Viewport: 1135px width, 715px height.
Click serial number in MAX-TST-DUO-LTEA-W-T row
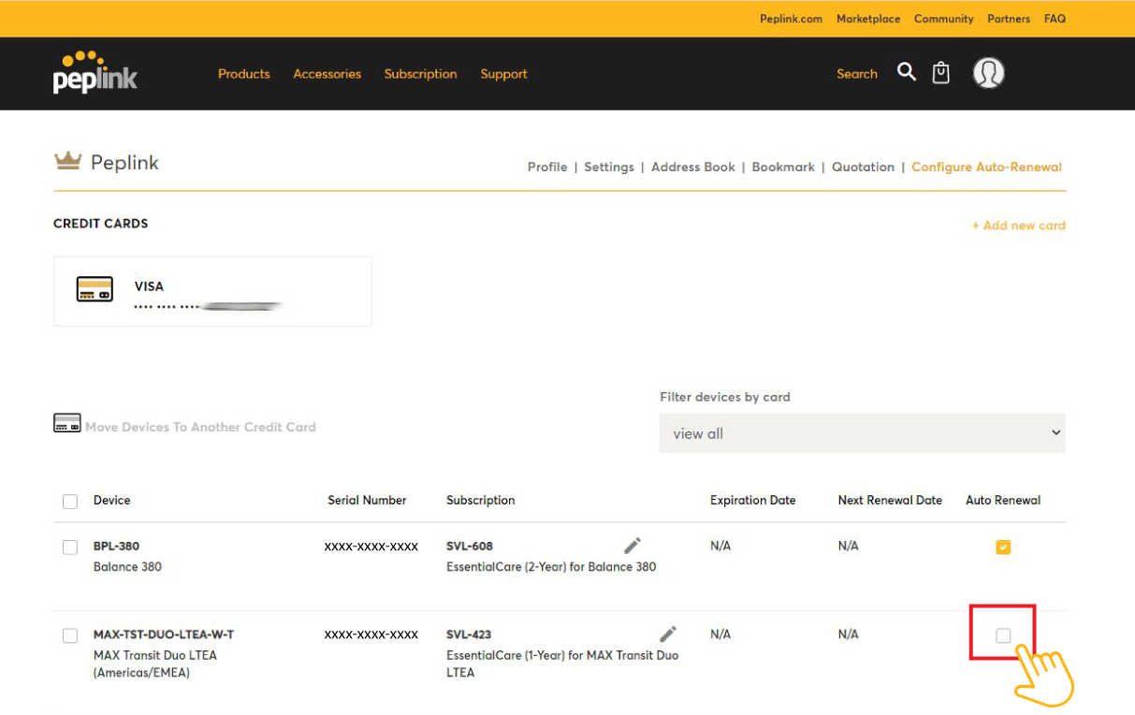[x=371, y=635]
